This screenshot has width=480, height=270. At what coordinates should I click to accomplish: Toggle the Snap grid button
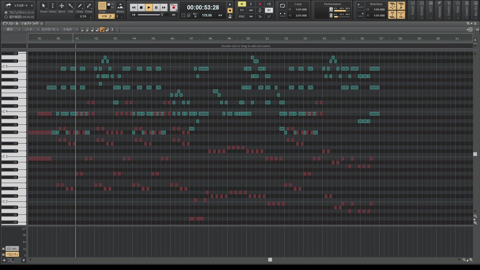pos(102,6)
